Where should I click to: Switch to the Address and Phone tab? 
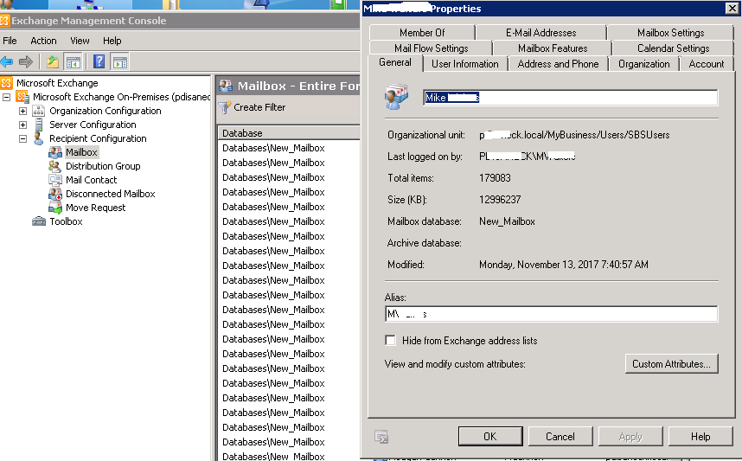point(558,64)
